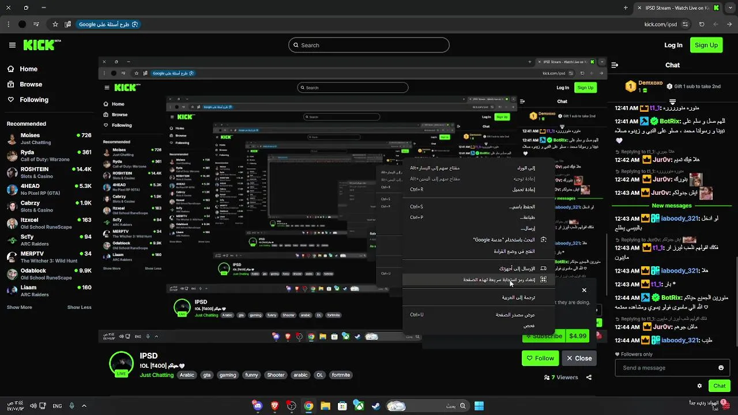Click the KICK logo in header
The width and height of the screenshot is (738, 415).
(x=42, y=45)
